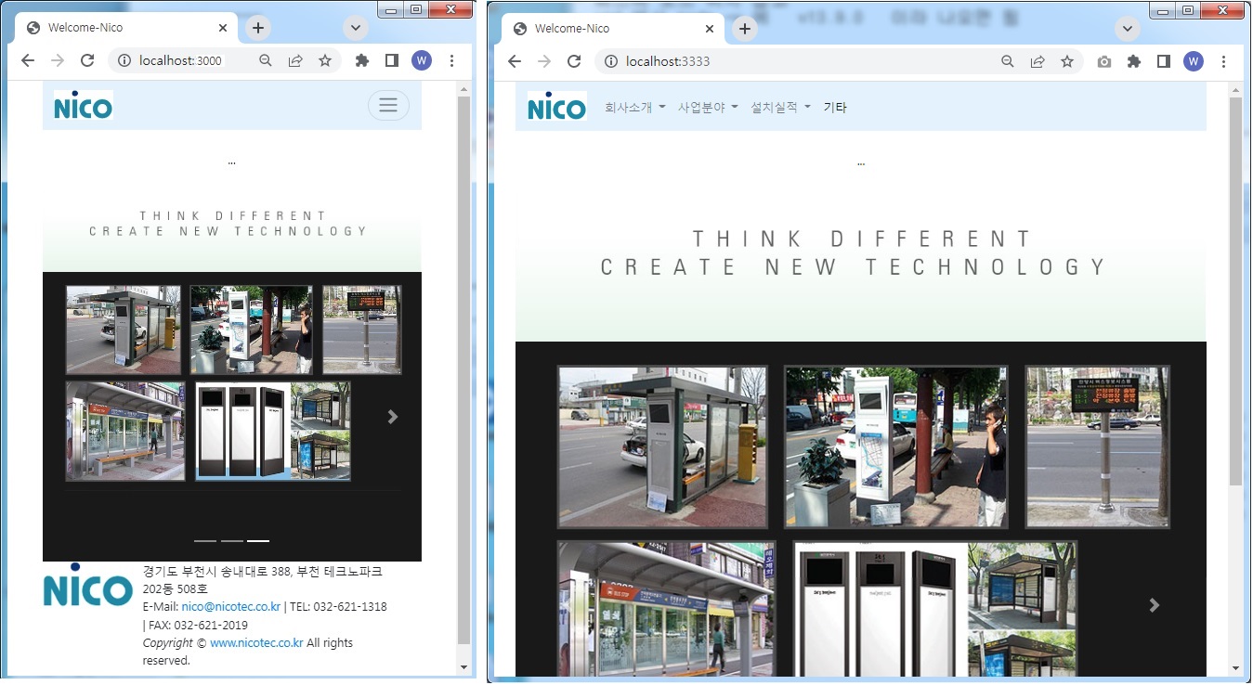Open new tab in left window
The image size is (1253, 685).
[x=258, y=28]
